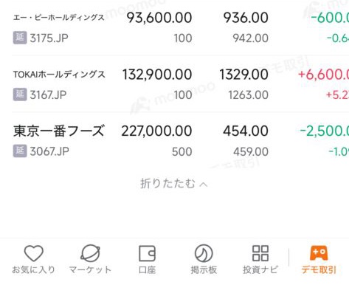The width and height of the screenshot is (349, 299).
Task: Tap the delay badge beside 3067.JP
Action: [20, 151]
